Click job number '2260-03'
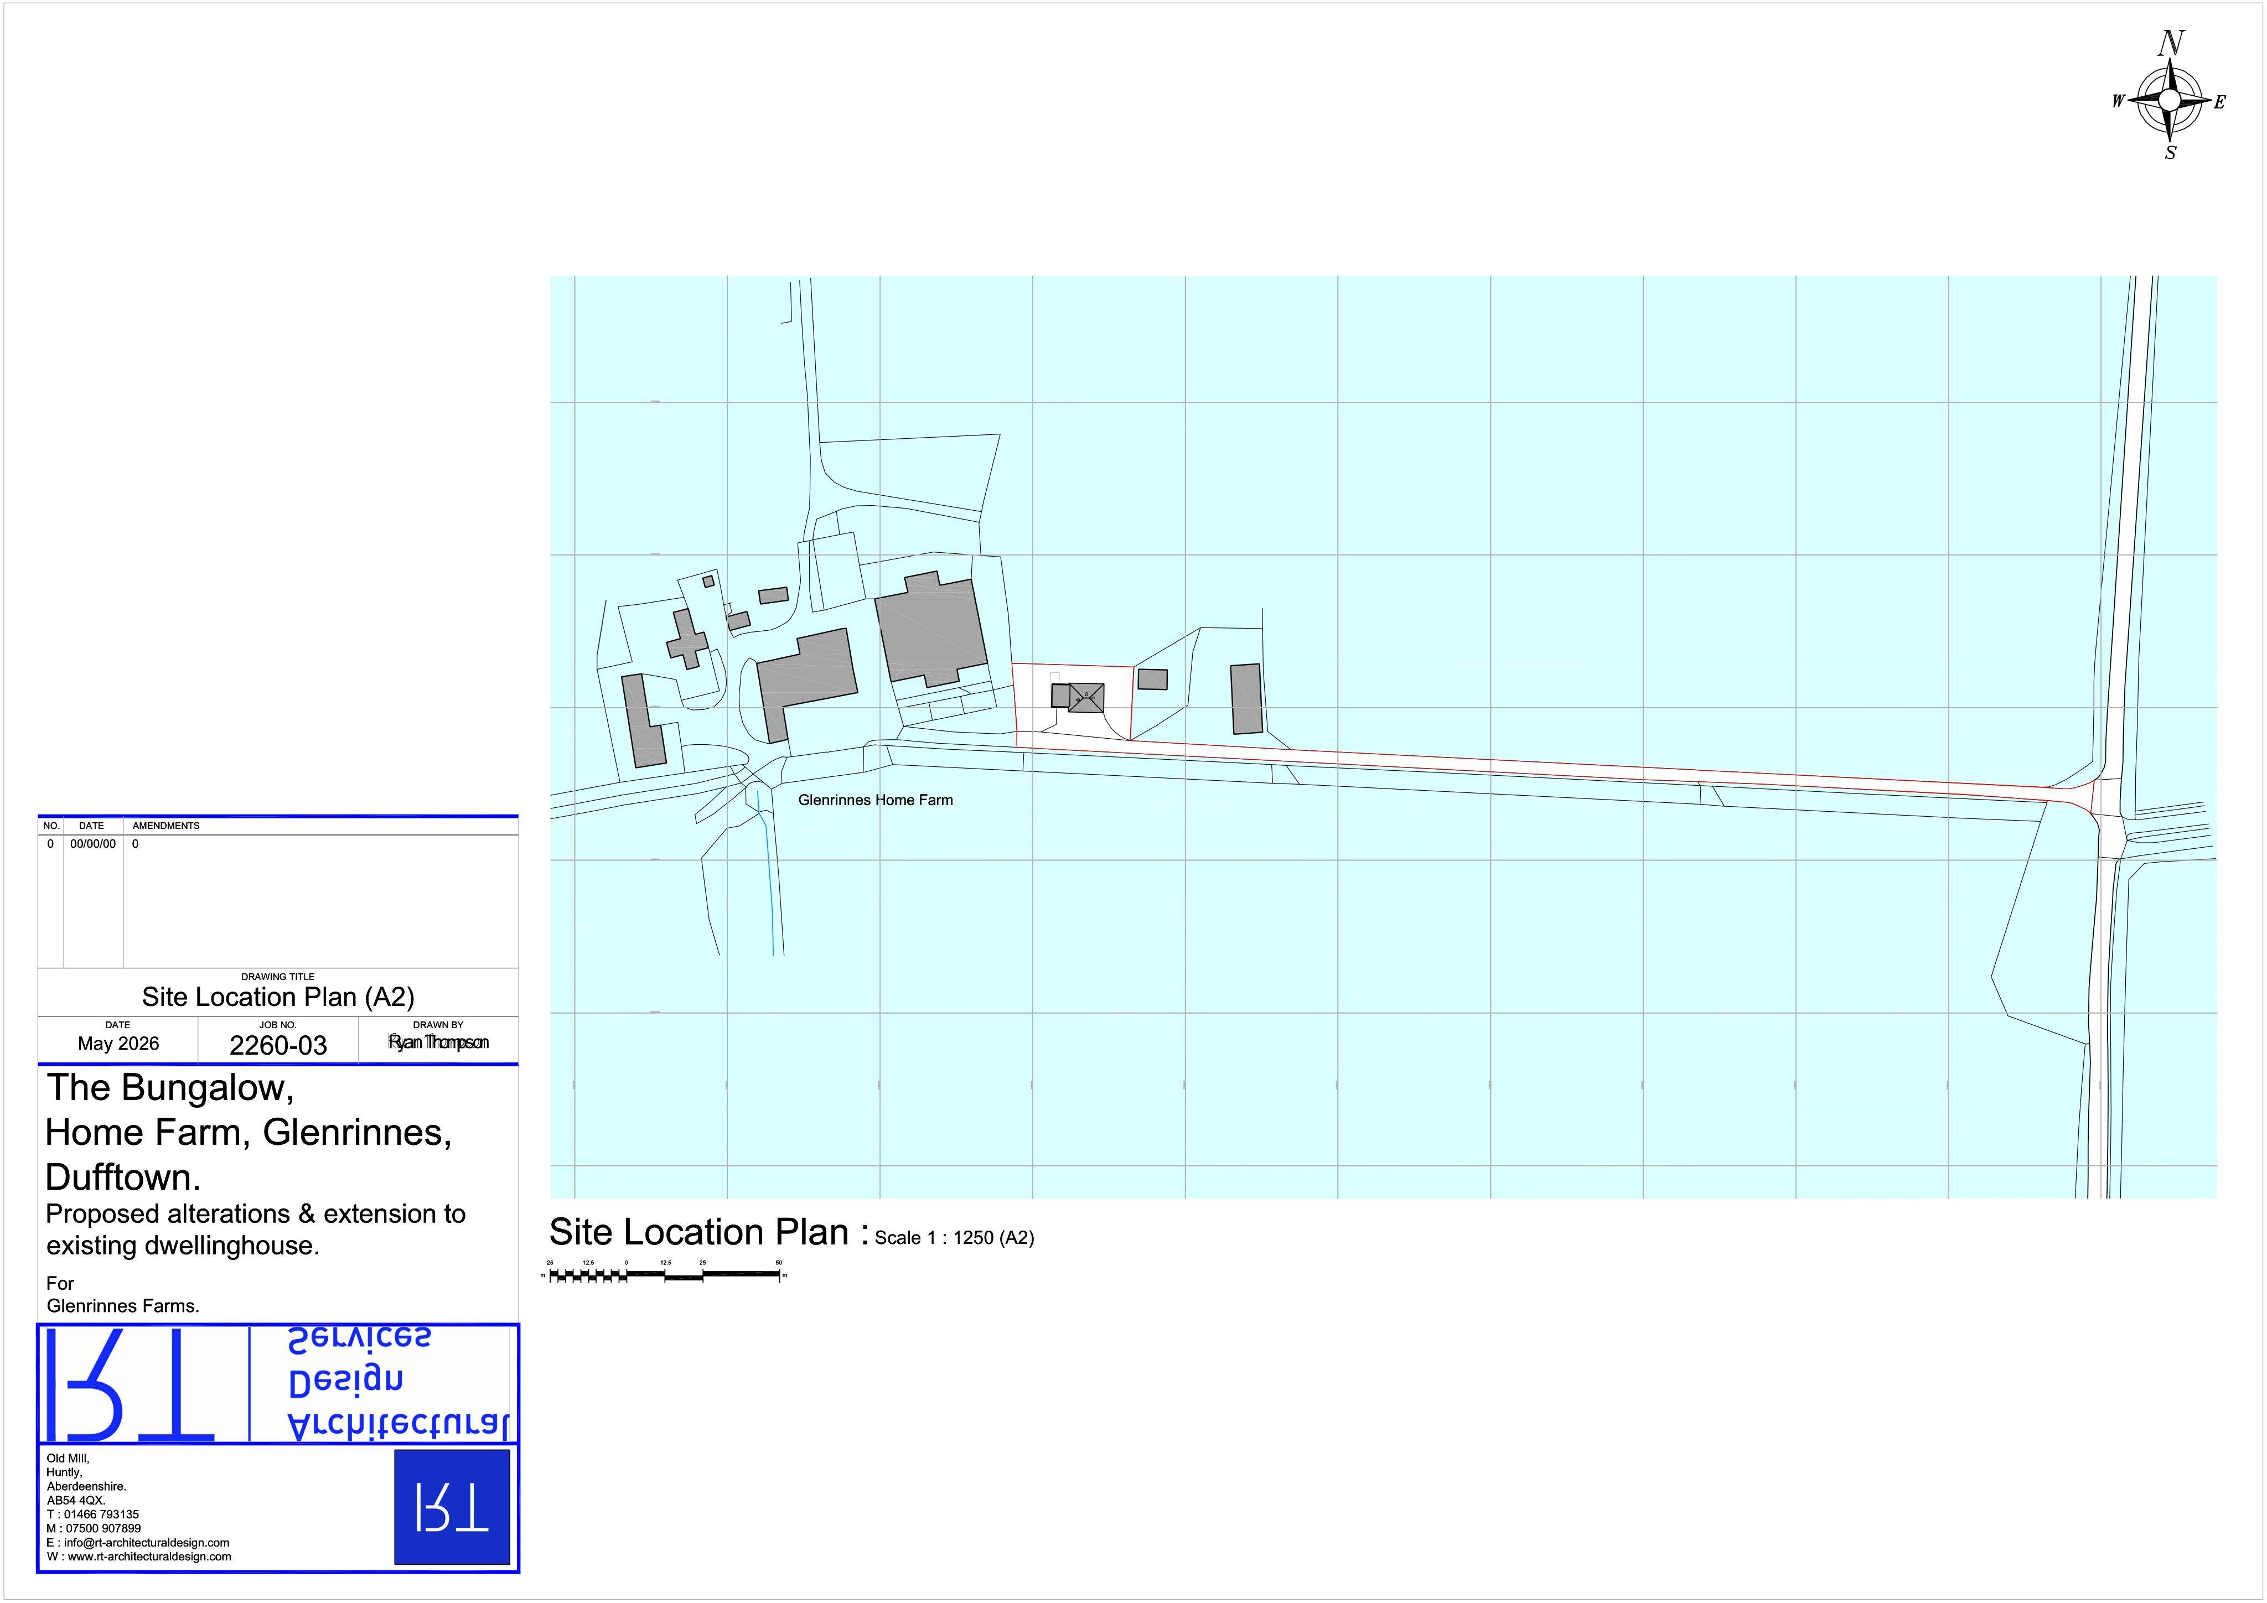 click(x=277, y=1045)
